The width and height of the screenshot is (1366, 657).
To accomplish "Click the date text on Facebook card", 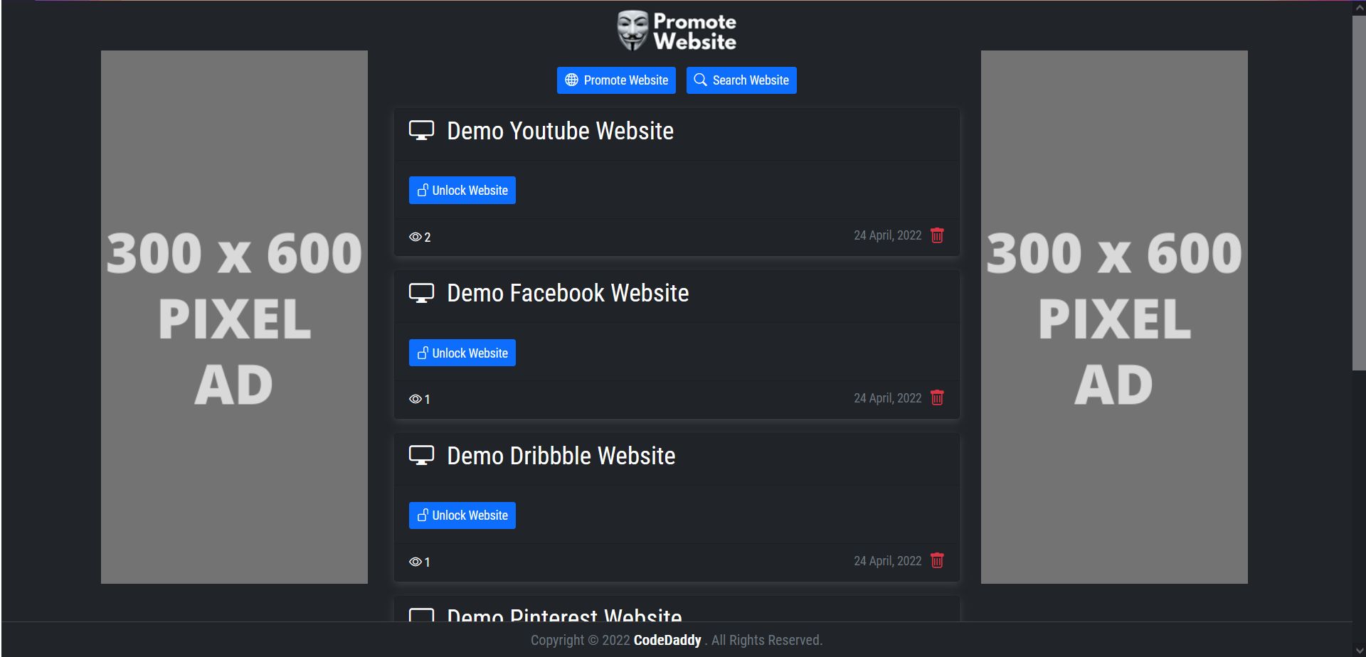I will tap(887, 398).
